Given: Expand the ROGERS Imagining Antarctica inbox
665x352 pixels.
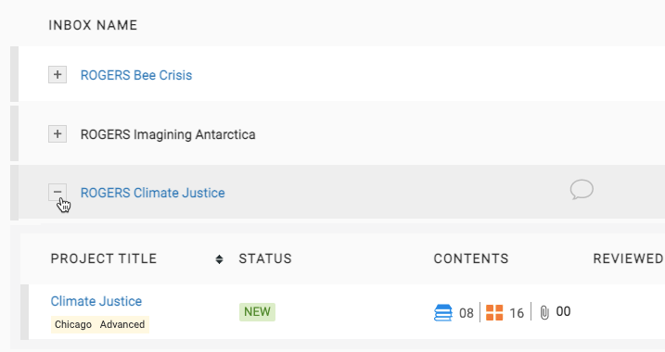Looking at the screenshot, I should click(x=58, y=134).
